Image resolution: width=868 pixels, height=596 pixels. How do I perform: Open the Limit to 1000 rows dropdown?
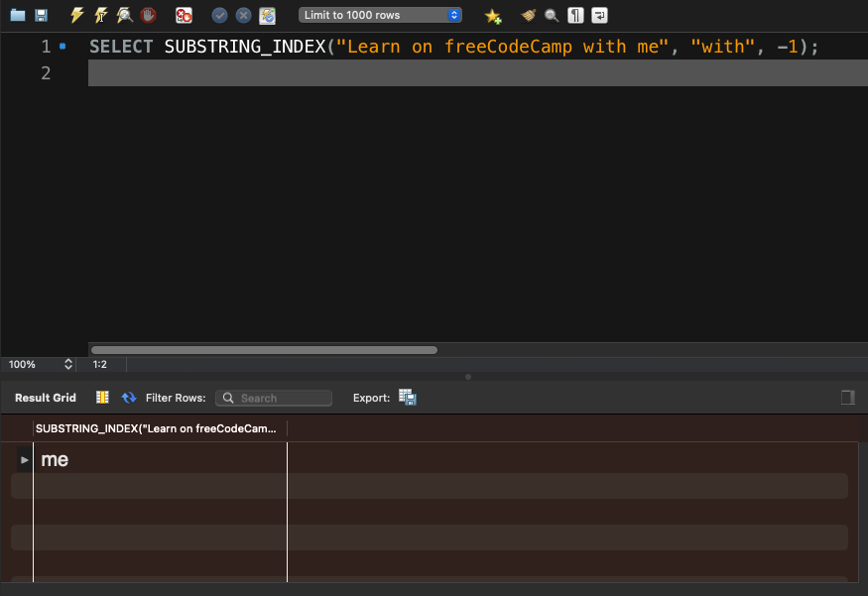[x=380, y=16]
